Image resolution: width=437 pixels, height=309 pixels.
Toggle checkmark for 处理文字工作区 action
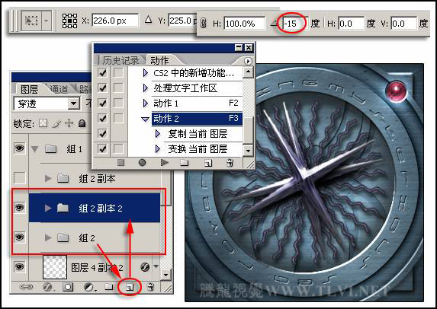click(102, 88)
